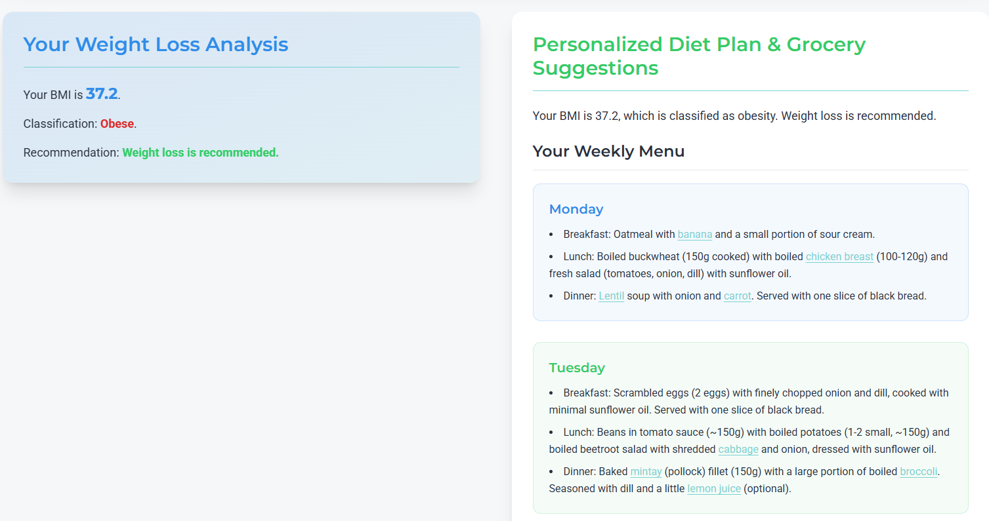Open the chicken breast link

(839, 257)
